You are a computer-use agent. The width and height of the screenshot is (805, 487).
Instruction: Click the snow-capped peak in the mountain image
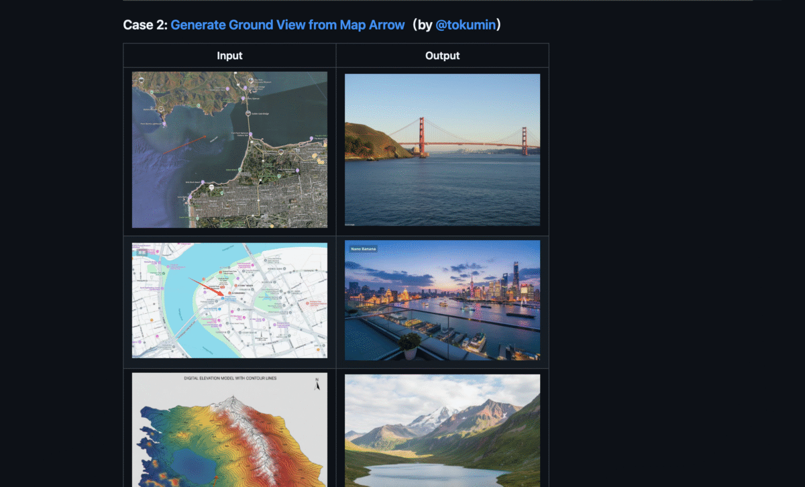coord(429,417)
